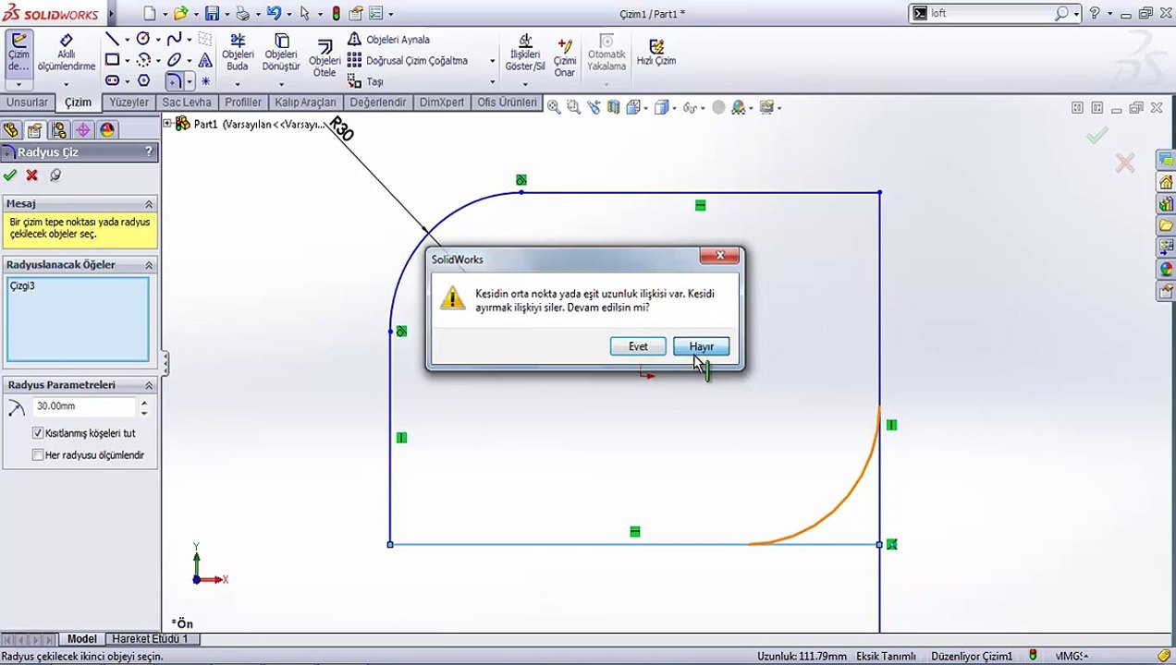Switch to the Unsurlar tab
Image resolution: width=1176 pixels, height=665 pixels.
27,103
